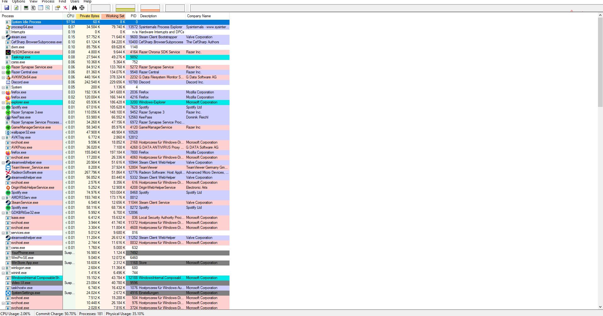Open the Options menu
The height and width of the screenshot is (316, 603).
pos(19,2)
